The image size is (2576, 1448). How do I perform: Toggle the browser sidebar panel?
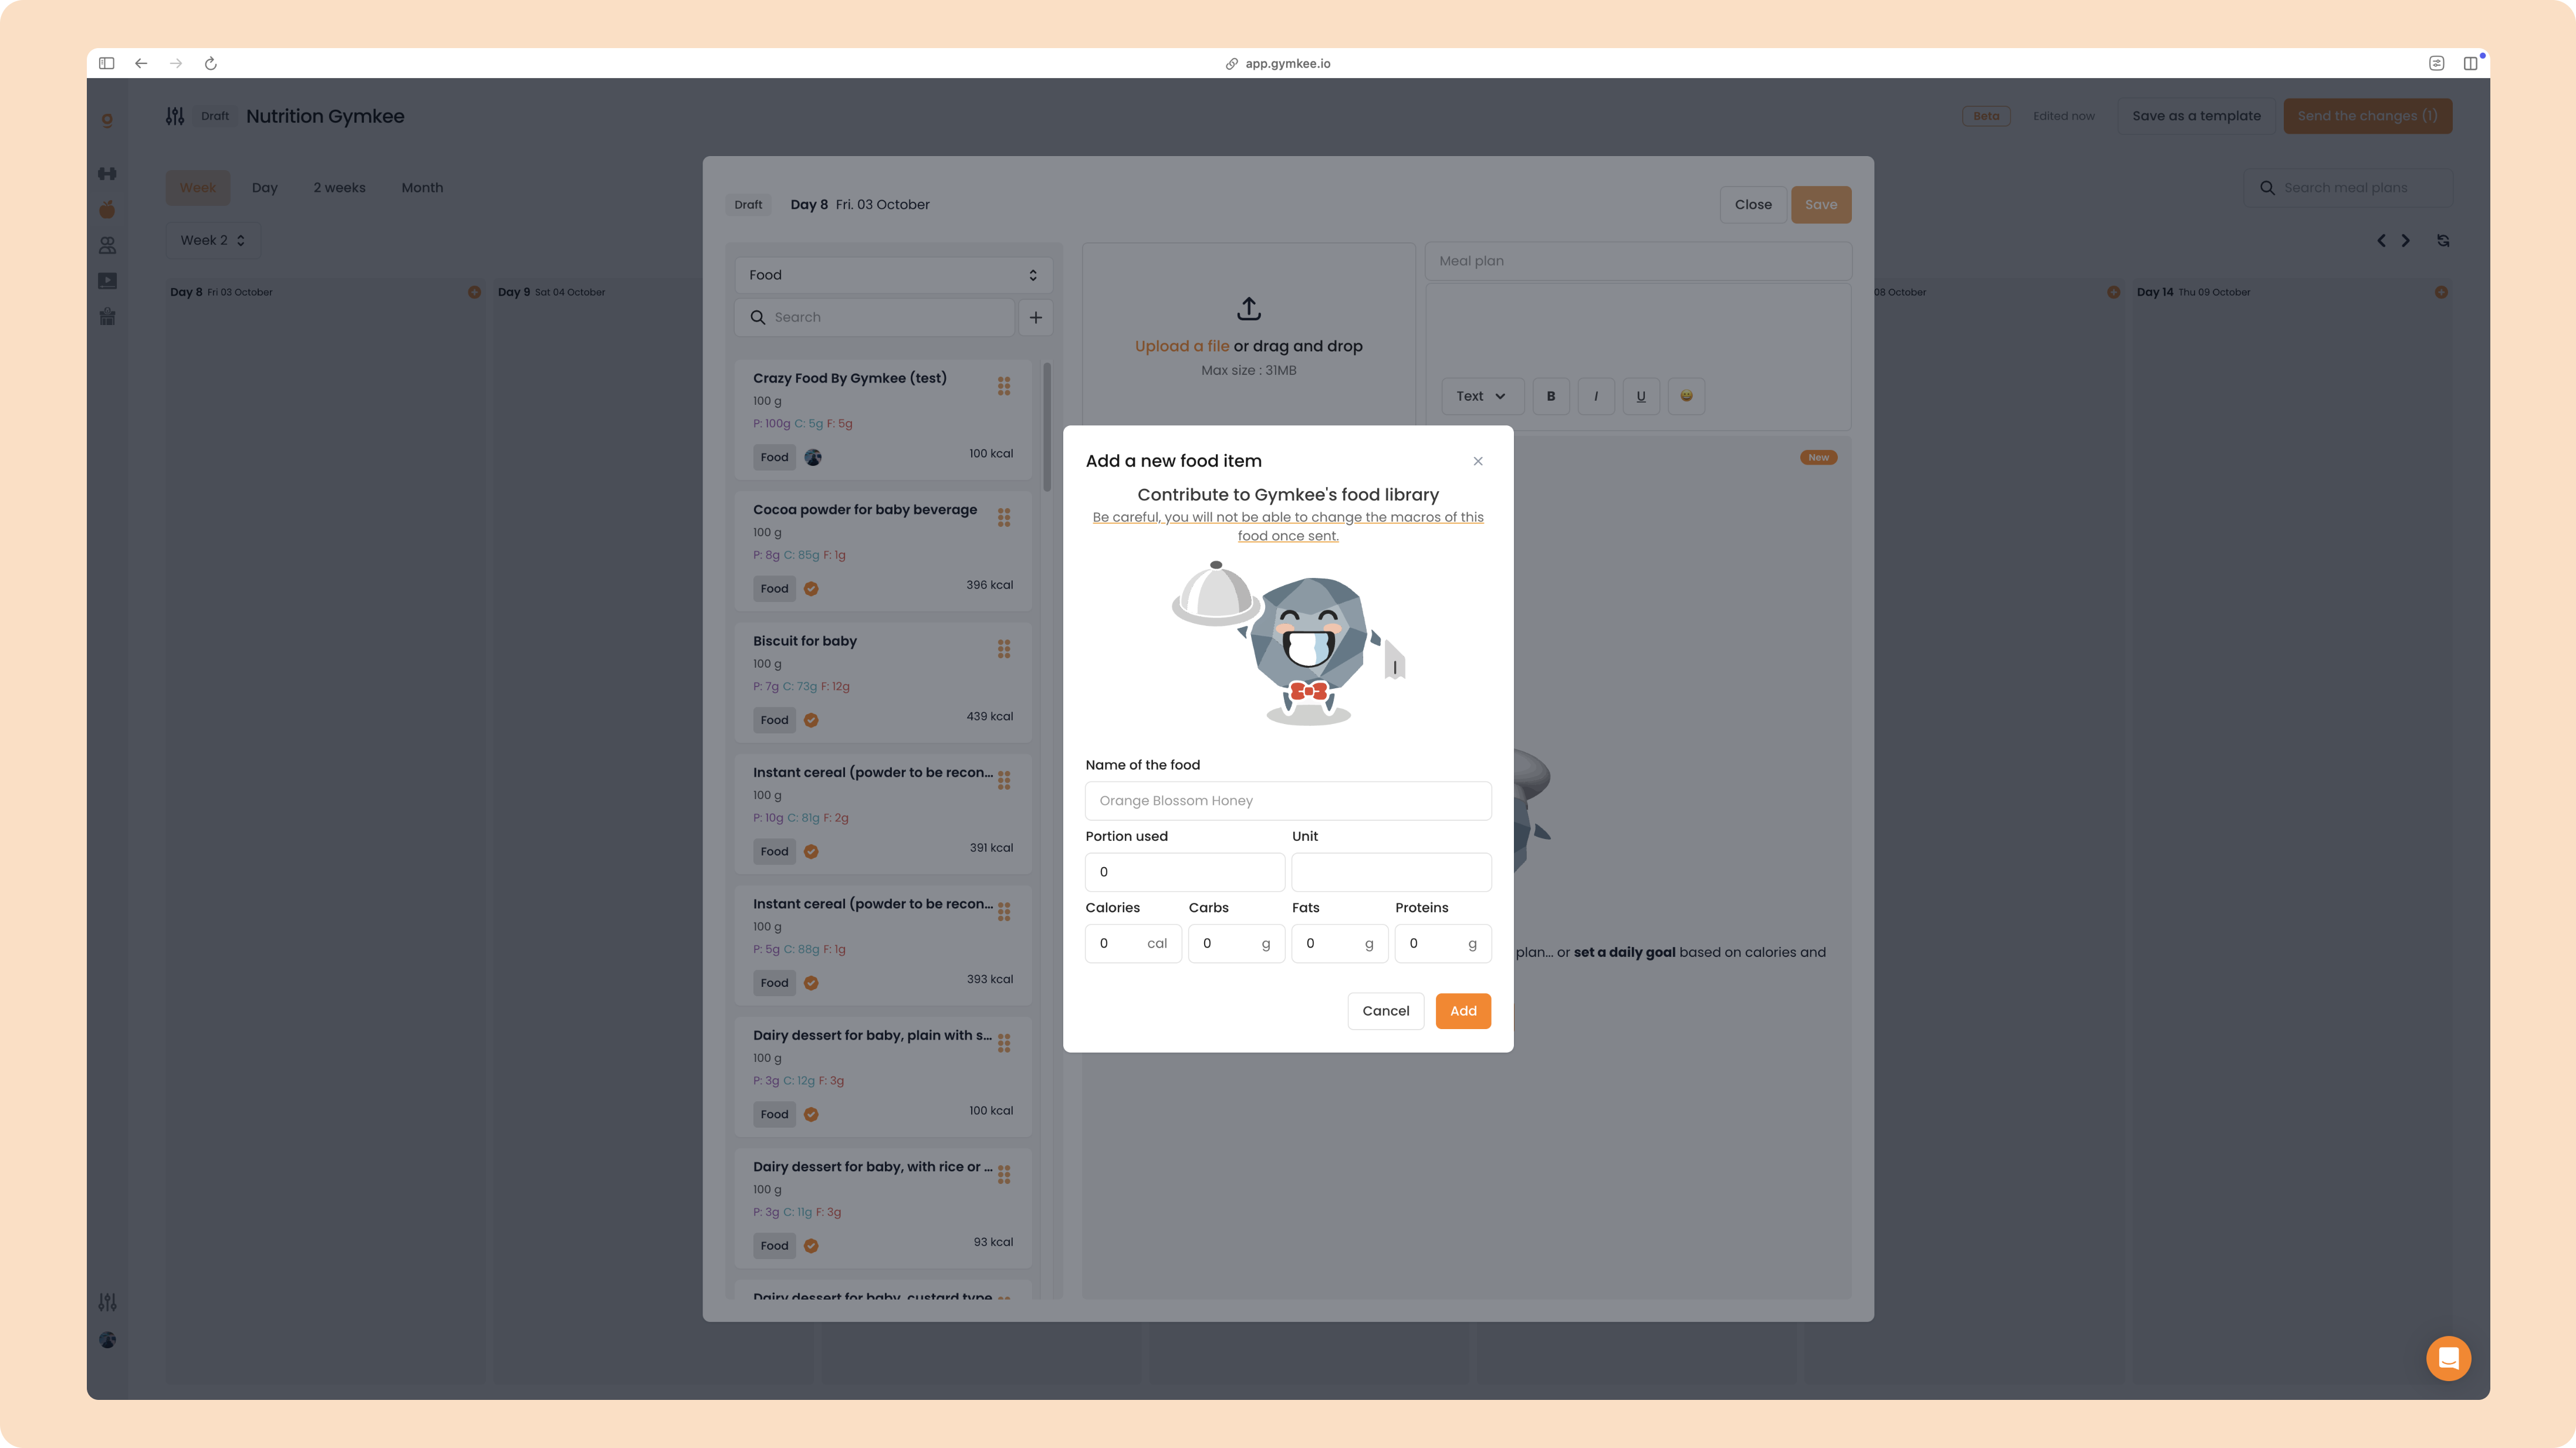106,63
